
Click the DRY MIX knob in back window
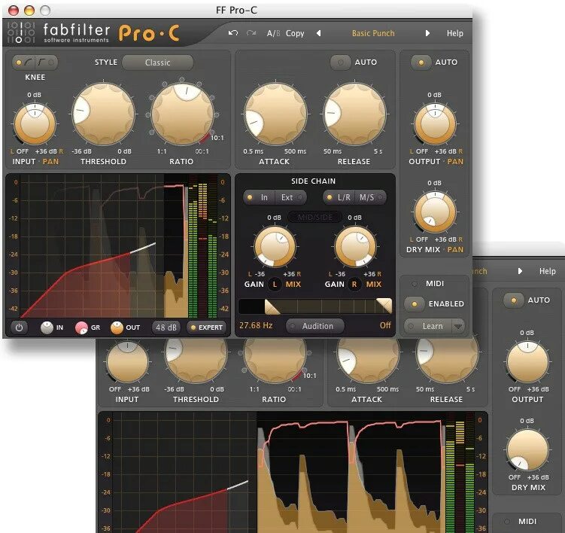(527, 449)
